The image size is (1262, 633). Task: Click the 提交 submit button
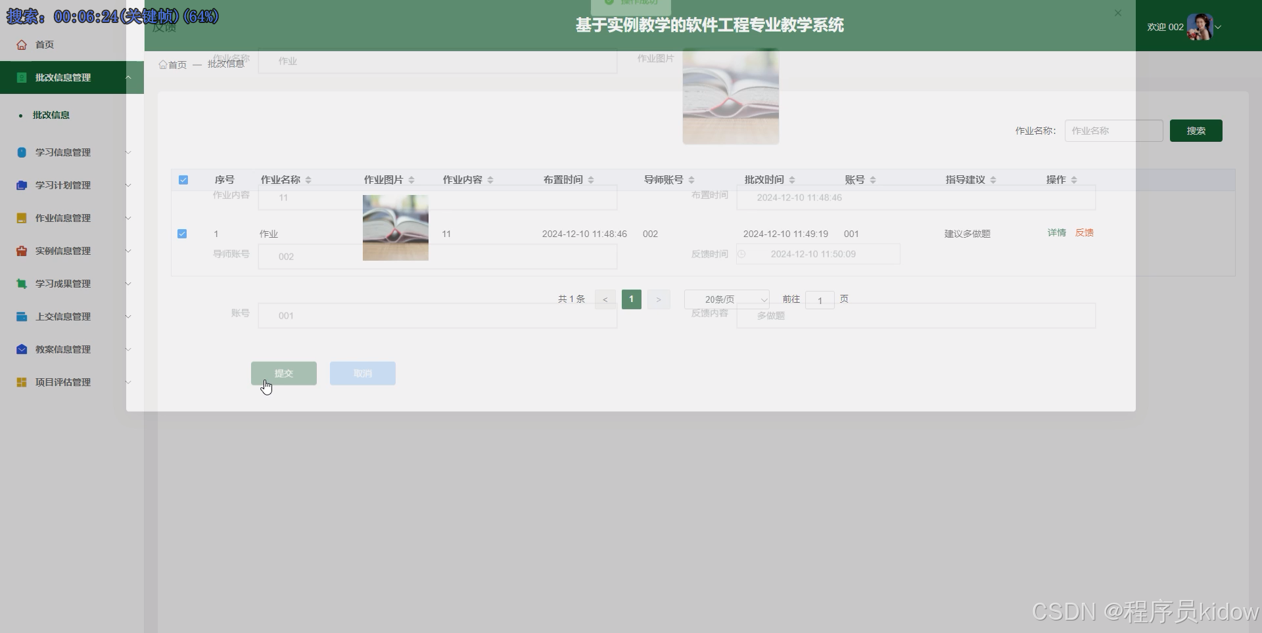click(x=284, y=374)
